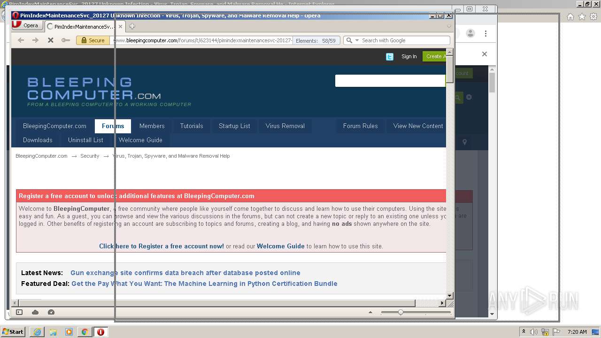The height and width of the screenshot is (338, 601).
Task: Focus the bleepingcomputer.com address field
Action: click(x=202, y=40)
